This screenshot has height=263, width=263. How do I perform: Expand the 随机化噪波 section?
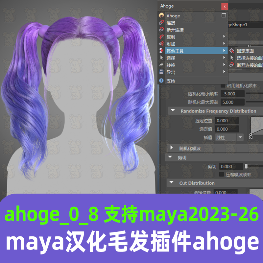(x=171, y=148)
